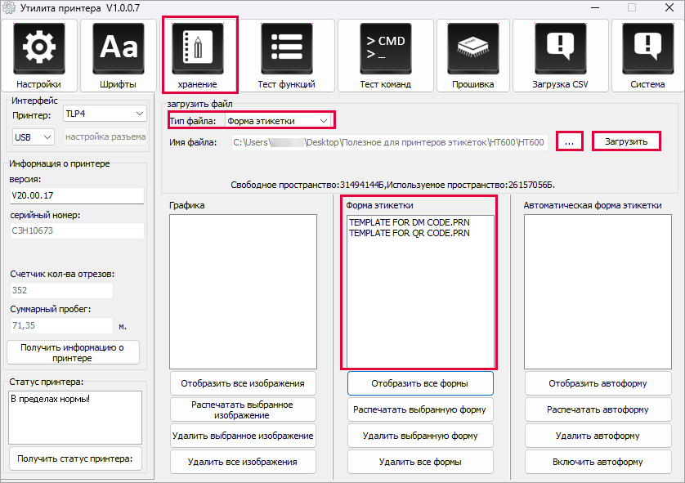
Task: Open the Прошивка firmware chip icon
Action: pos(473,56)
